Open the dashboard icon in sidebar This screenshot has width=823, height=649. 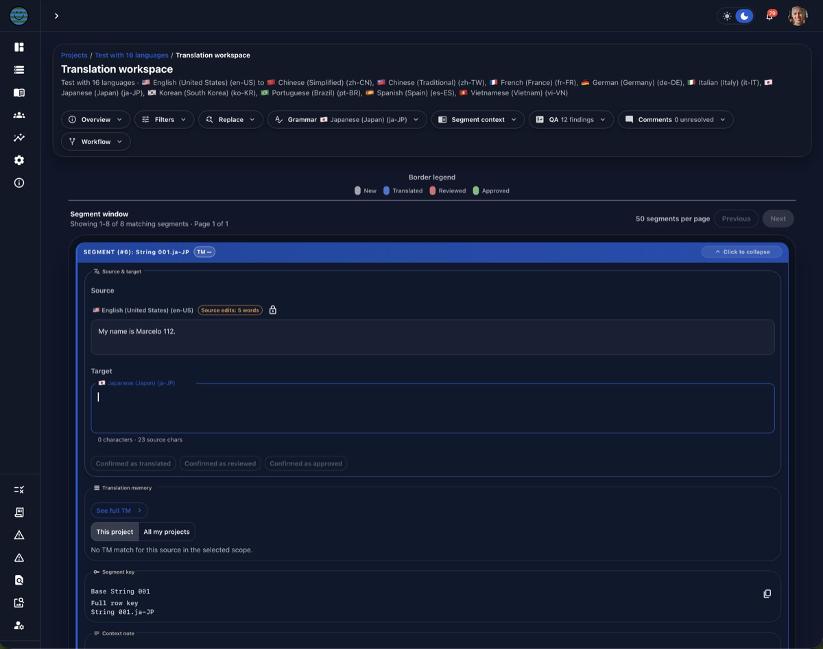19,47
